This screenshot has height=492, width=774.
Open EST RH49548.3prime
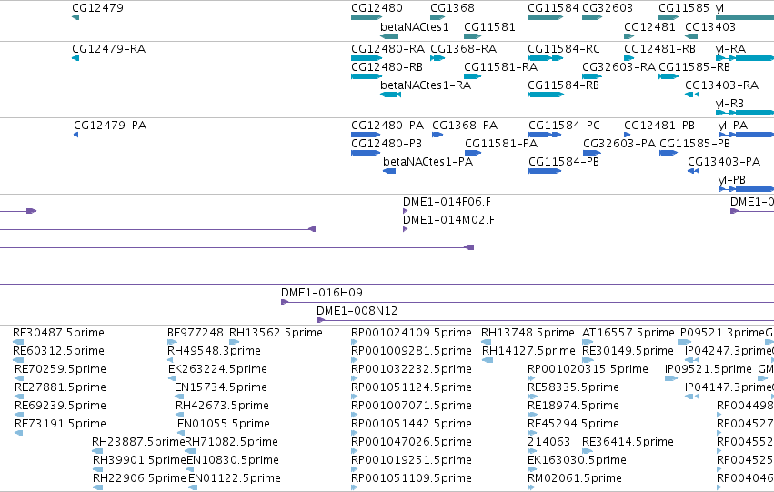coord(214,351)
